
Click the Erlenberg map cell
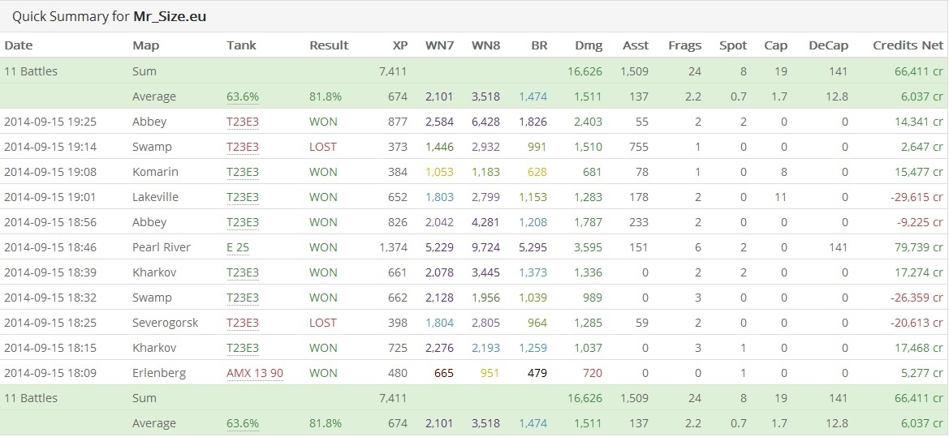(x=159, y=373)
